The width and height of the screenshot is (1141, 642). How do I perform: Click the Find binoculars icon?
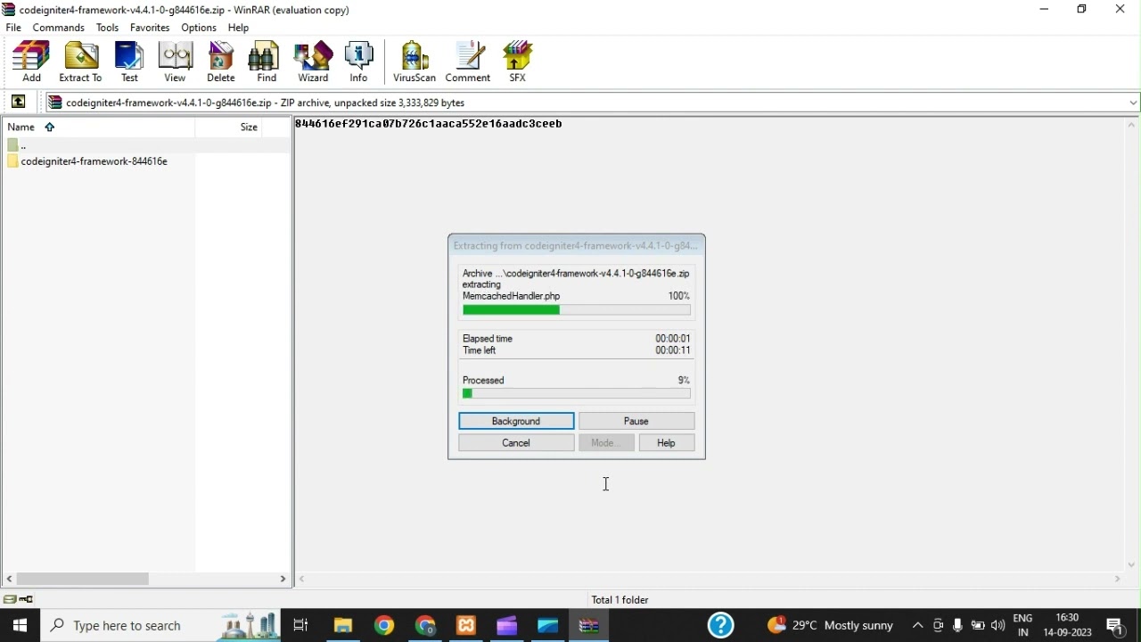pos(266,62)
